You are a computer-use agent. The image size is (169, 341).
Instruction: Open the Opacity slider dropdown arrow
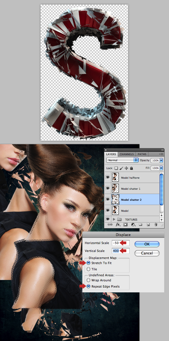[161, 160]
